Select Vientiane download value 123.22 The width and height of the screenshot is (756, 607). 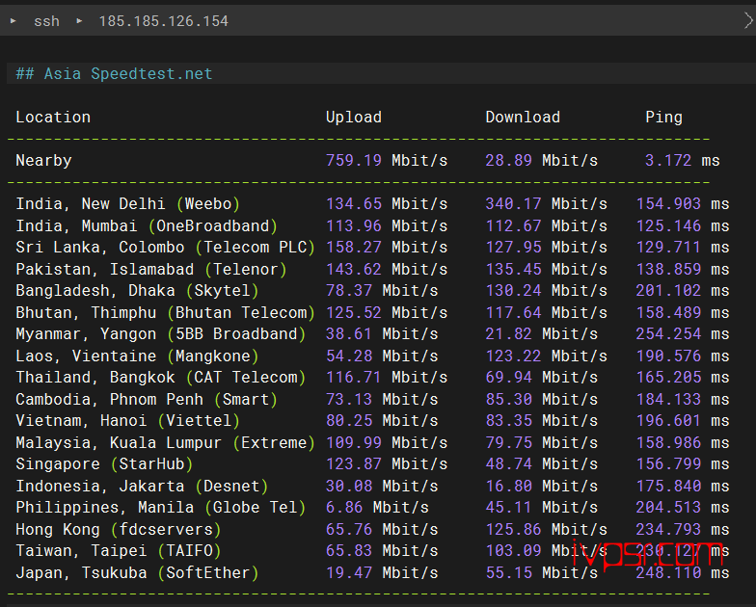click(x=513, y=356)
